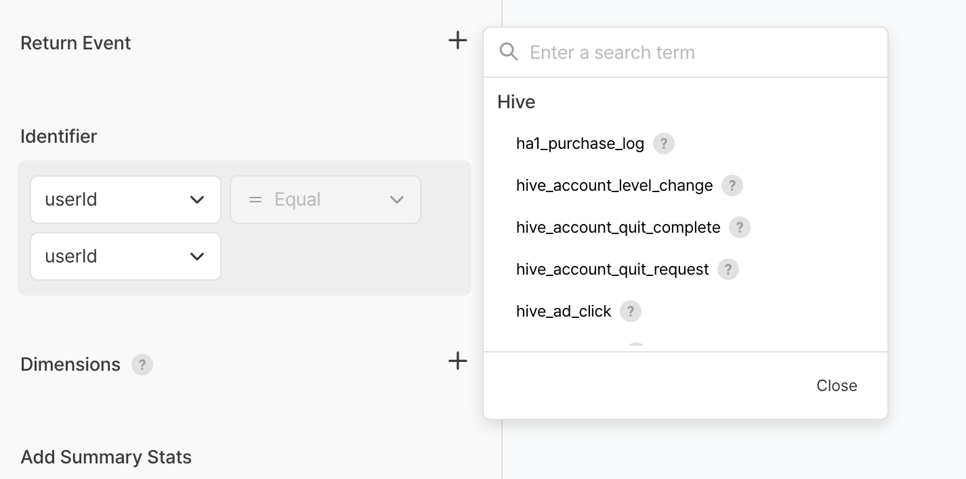Click the plus icon beside Dimensions

tap(458, 361)
